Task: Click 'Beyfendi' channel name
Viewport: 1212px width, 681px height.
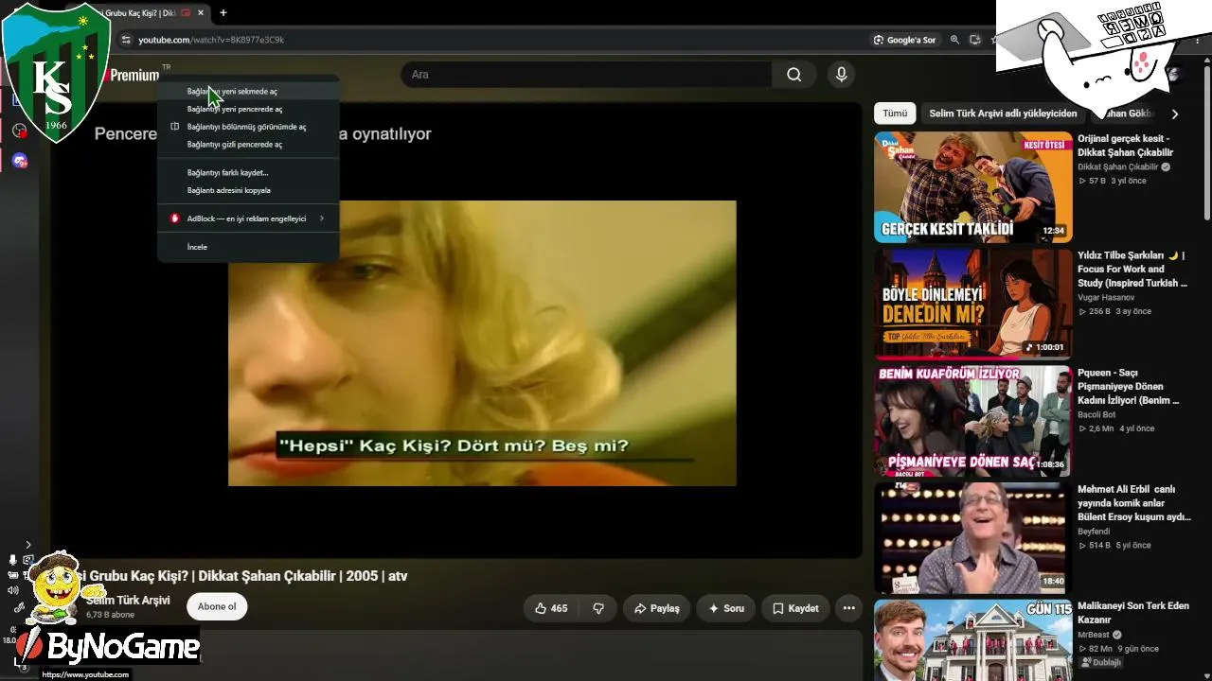Action: (1096, 532)
